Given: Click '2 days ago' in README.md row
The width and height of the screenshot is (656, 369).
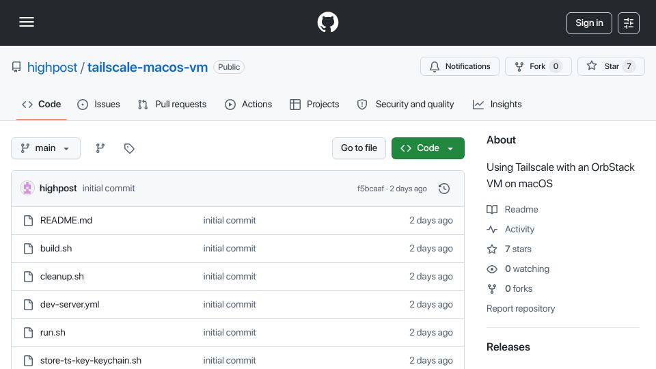Looking at the screenshot, I should point(431,221).
